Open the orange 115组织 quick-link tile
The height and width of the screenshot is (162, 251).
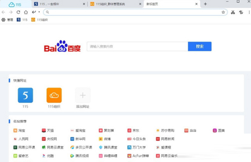tap(54, 95)
